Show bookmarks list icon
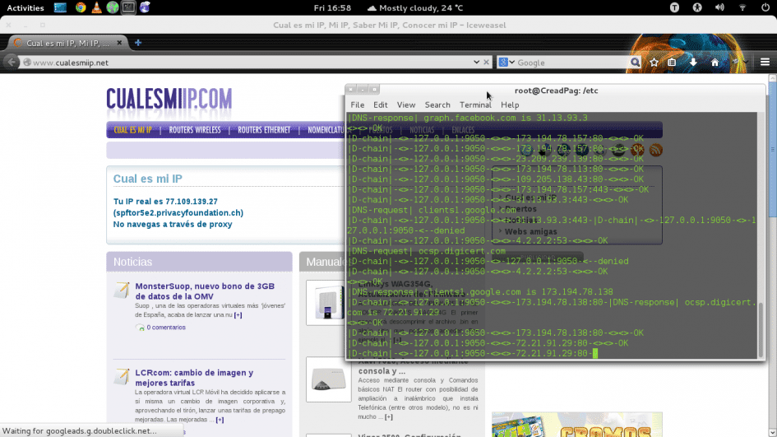The image size is (777, 437). point(672,63)
